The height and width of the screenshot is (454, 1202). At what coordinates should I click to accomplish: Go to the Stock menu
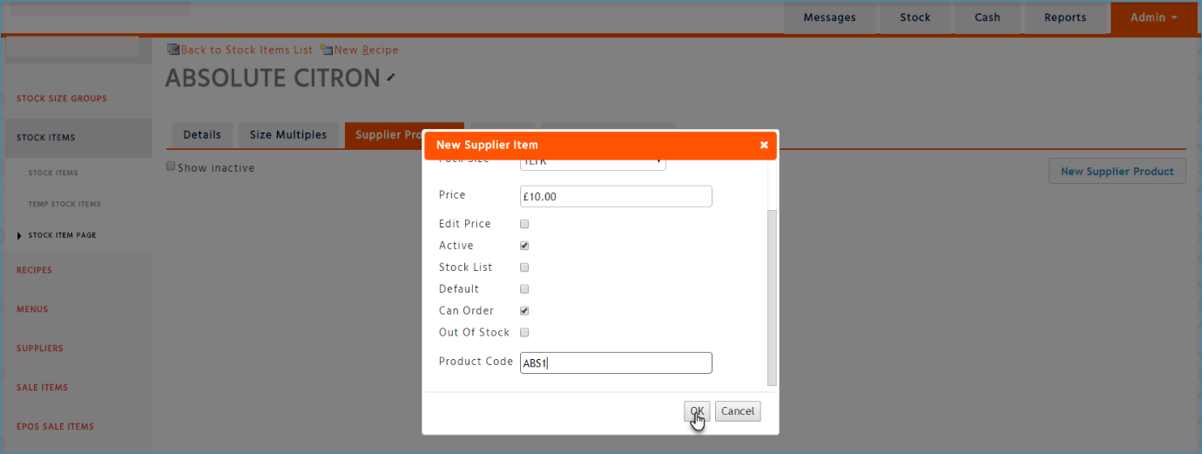(x=915, y=17)
